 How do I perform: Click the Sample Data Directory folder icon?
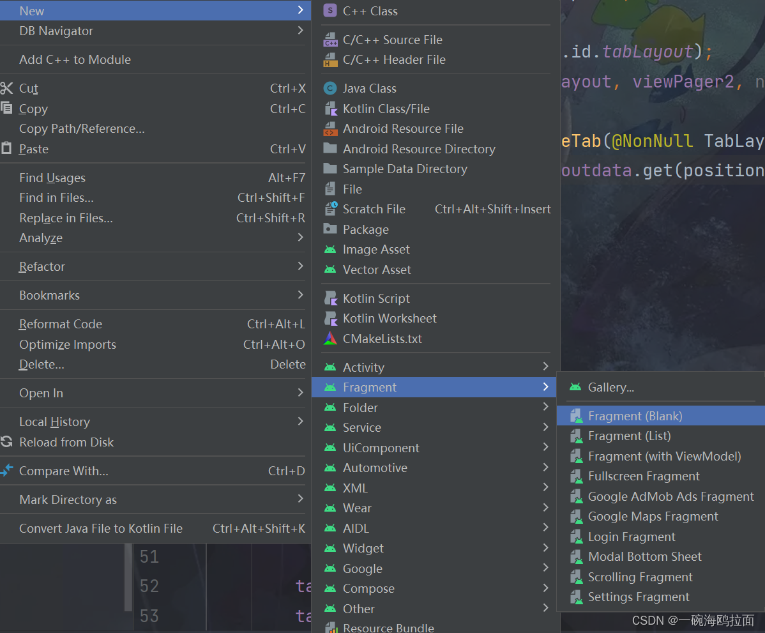point(330,169)
